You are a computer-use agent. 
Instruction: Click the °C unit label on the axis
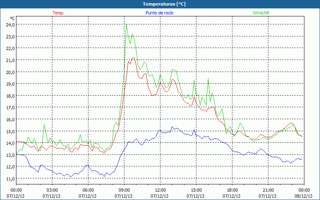point(12,18)
